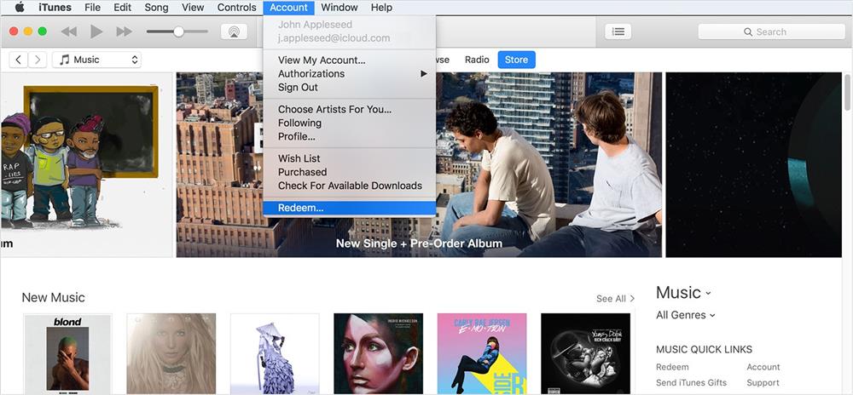Open the File menu
This screenshot has height=395, width=853.
(x=92, y=8)
